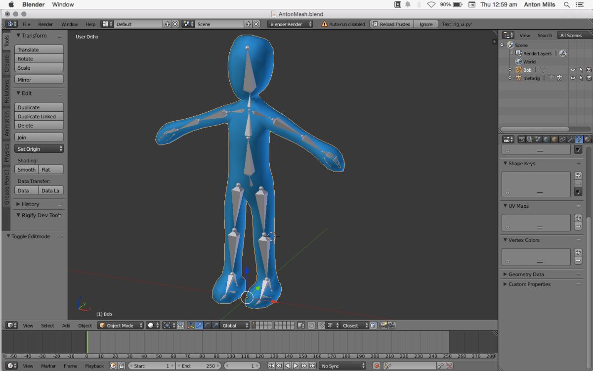Click the End frame field
This screenshot has width=593, height=371.
click(199, 366)
